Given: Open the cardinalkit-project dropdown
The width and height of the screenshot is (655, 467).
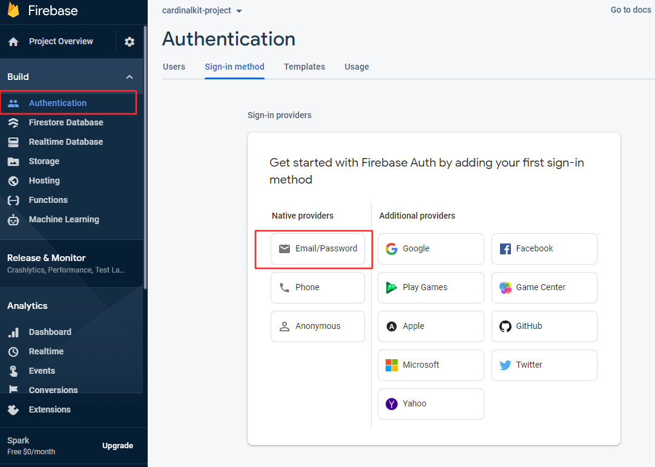Looking at the screenshot, I should [202, 10].
